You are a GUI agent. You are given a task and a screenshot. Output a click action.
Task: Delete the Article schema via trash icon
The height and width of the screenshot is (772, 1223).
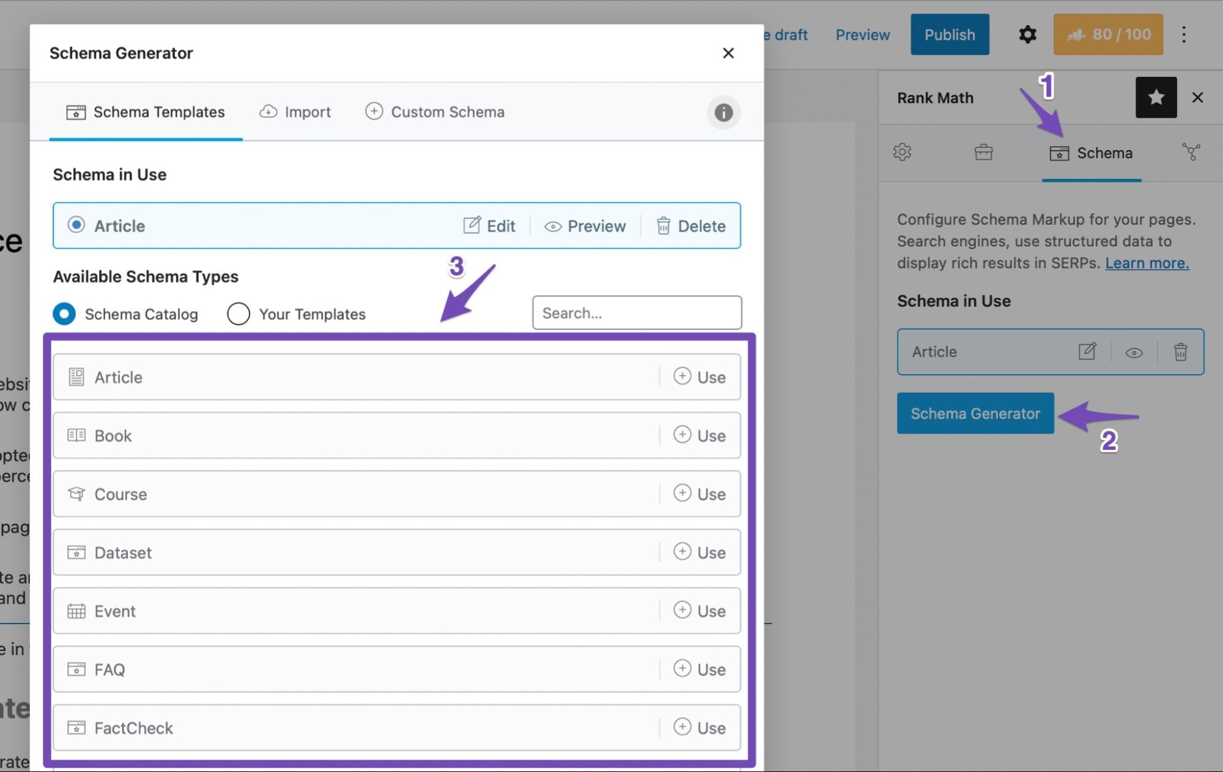coord(690,226)
